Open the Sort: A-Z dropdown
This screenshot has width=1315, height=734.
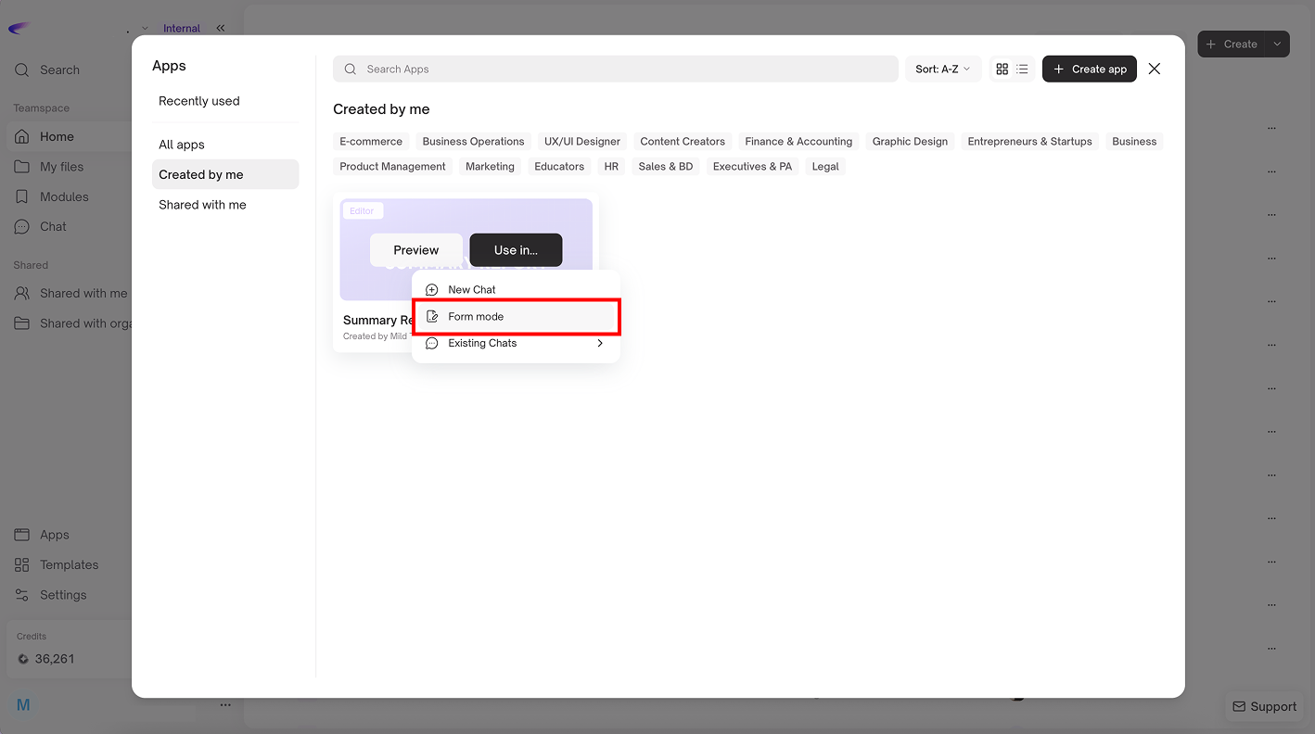coord(942,70)
